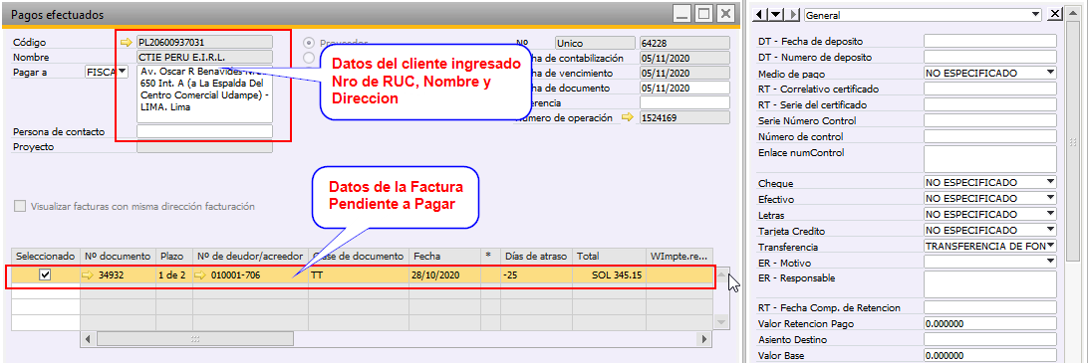This screenshot has height=363, width=1088.
Task: Expand the Medio de pago dropdown
Action: (x=1050, y=73)
